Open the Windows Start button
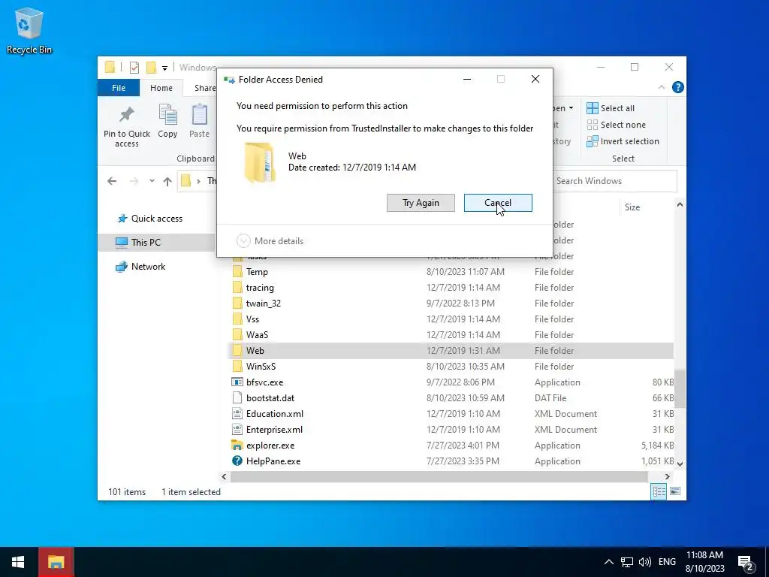Image resolution: width=769 pixels, height=577 pixels. (18, 562)
